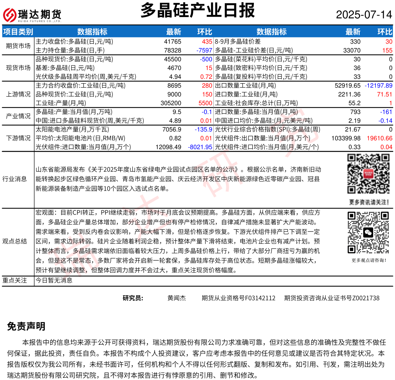Click the 重点关注 row label
Viewport: 395px width, 380px height.
[15, 280]
